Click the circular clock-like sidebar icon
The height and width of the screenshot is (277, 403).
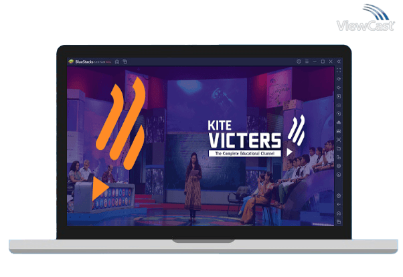click(339, 175)
